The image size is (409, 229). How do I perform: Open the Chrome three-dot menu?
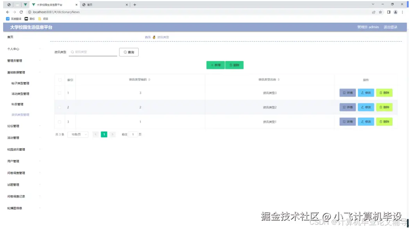(402, 12)
